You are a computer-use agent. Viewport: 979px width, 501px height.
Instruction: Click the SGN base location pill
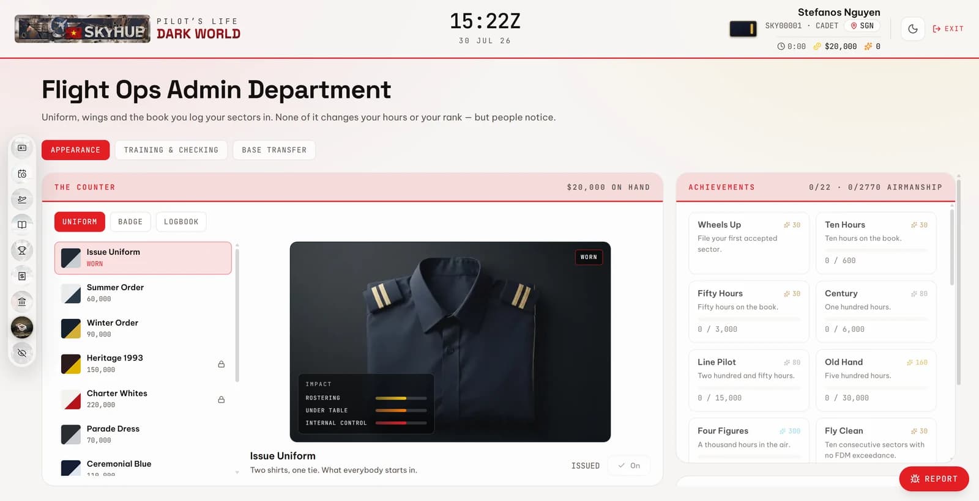(x=862, y=26)
